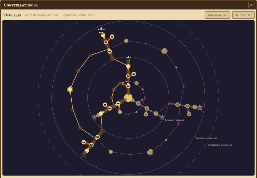This screenshot has height=178, width=257.
Task: Click small grey dot below upper-right double-ringed node
Action: click(x=176, y=68)
